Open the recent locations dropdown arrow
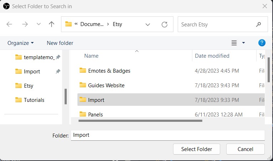Screen dimensions: 273x161 click(39, 24)
